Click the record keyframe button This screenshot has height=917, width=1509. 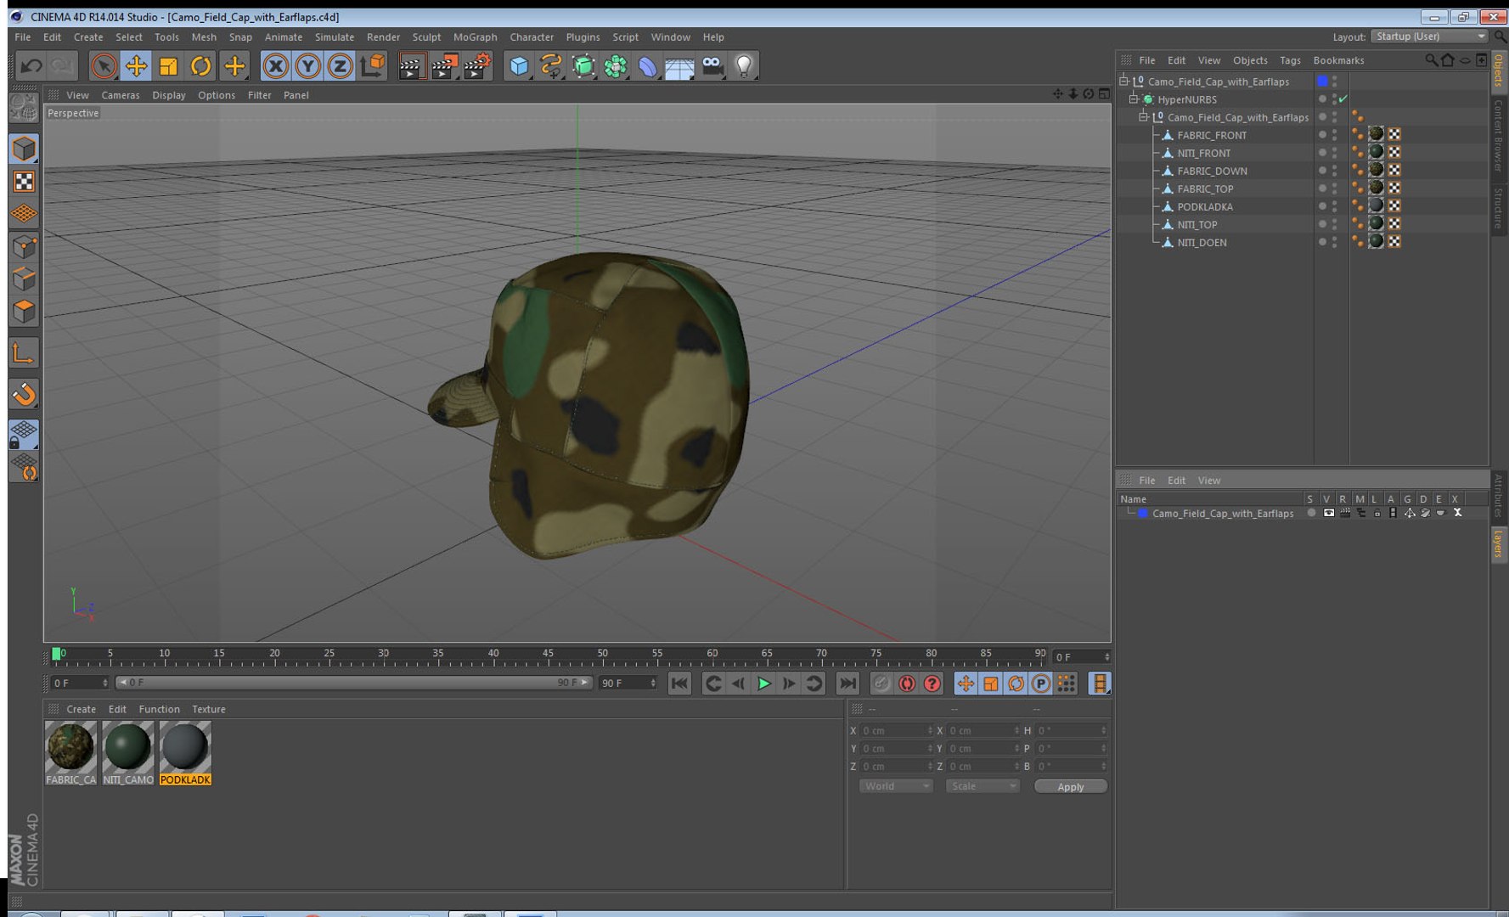tap(881, 683)
